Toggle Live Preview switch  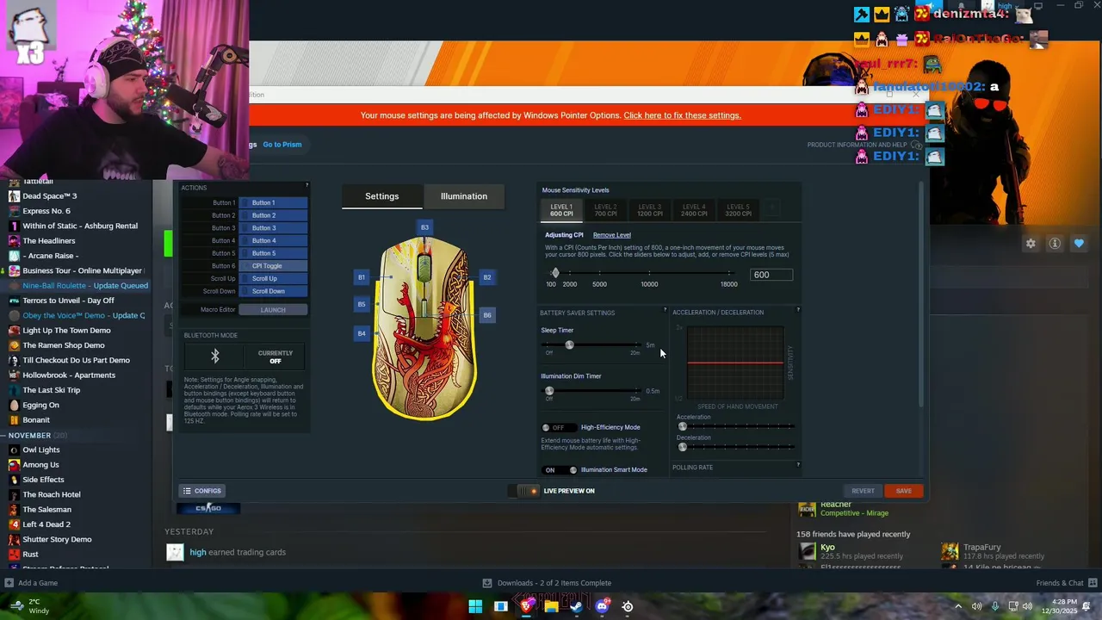coord(523,491)
